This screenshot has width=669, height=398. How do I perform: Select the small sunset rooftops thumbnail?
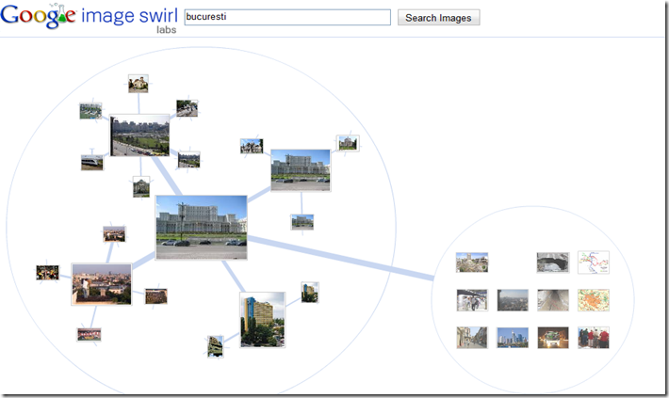114,234
